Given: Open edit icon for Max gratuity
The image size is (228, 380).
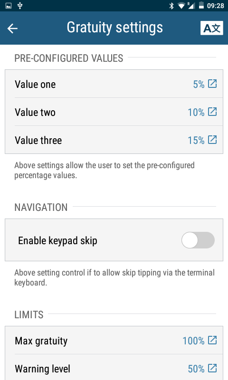Looking at the screenshot, I should (212, 340).
